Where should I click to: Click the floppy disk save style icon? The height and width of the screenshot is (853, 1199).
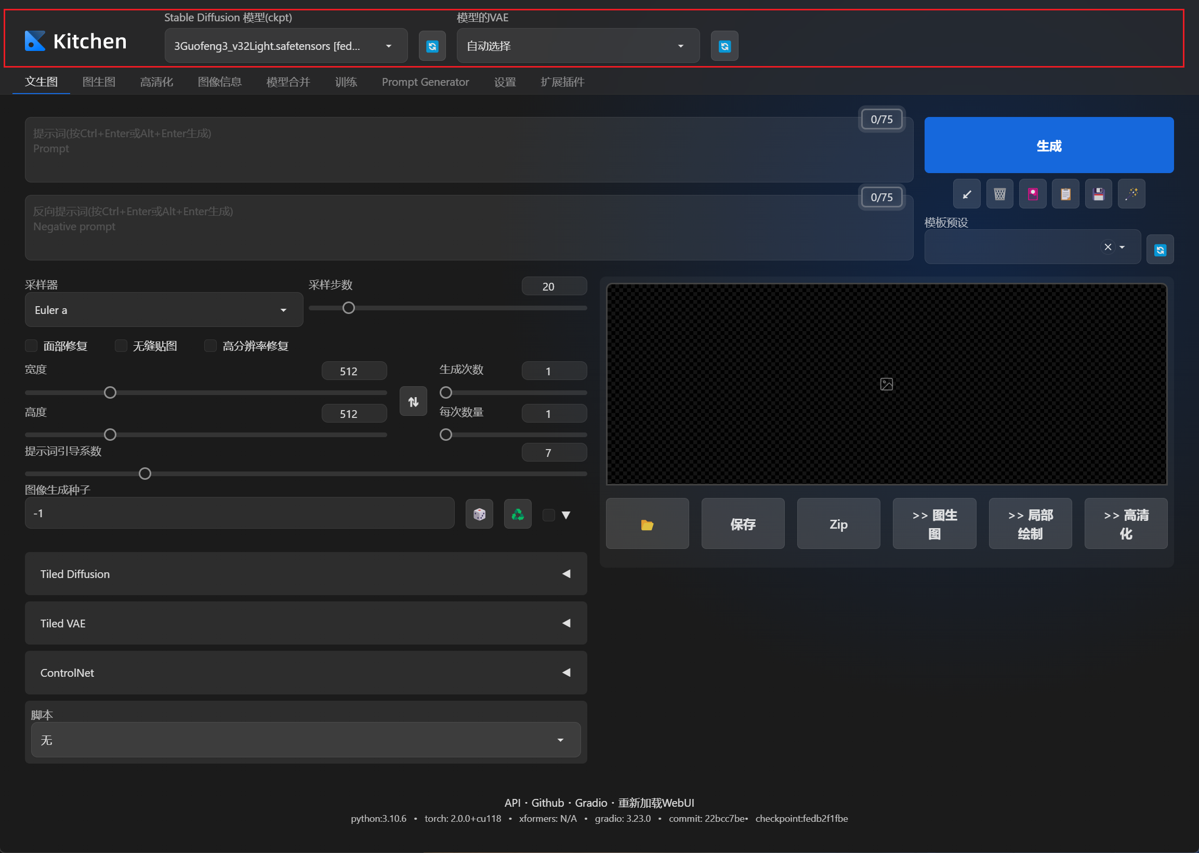click(x=1098, y=194)
